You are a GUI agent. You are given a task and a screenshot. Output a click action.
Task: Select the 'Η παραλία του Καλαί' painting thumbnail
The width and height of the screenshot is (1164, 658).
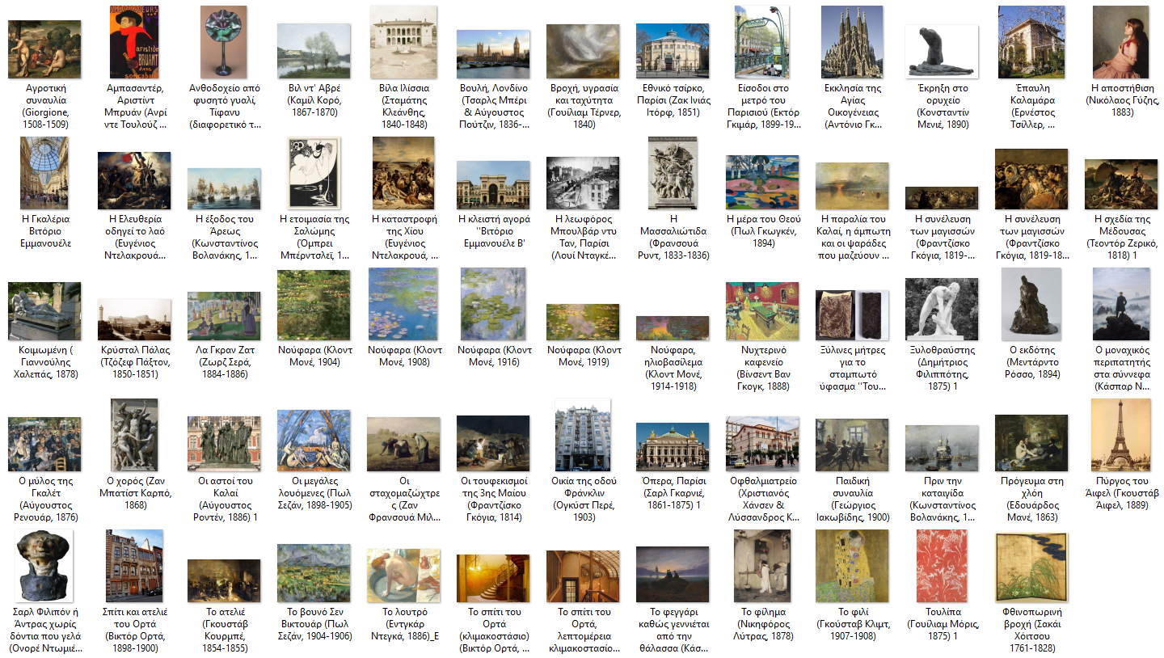853,185
